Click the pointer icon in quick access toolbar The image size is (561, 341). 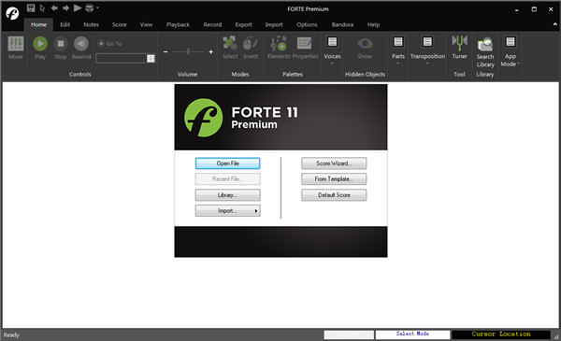[x=42, y=7]
